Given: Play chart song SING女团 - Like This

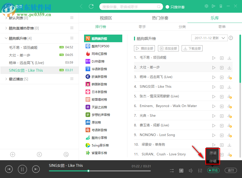Looking at the screenshot, I should (x=214, y=87).
